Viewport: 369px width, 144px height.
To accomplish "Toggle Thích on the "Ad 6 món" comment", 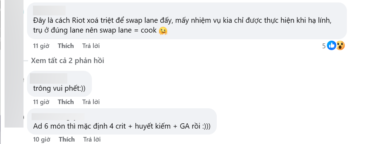I will (x=66, y=139).
